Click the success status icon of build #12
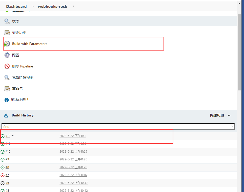The width and height of the screenshot is (244, 192). (x=3, y=136)
